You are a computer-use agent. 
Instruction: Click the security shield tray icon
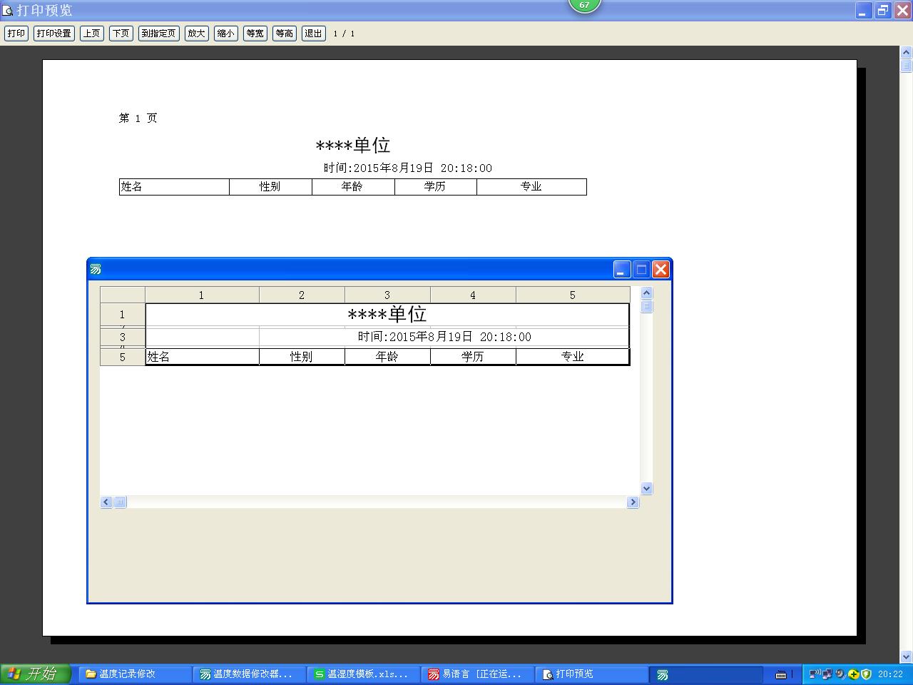click(x=867, y=674)
